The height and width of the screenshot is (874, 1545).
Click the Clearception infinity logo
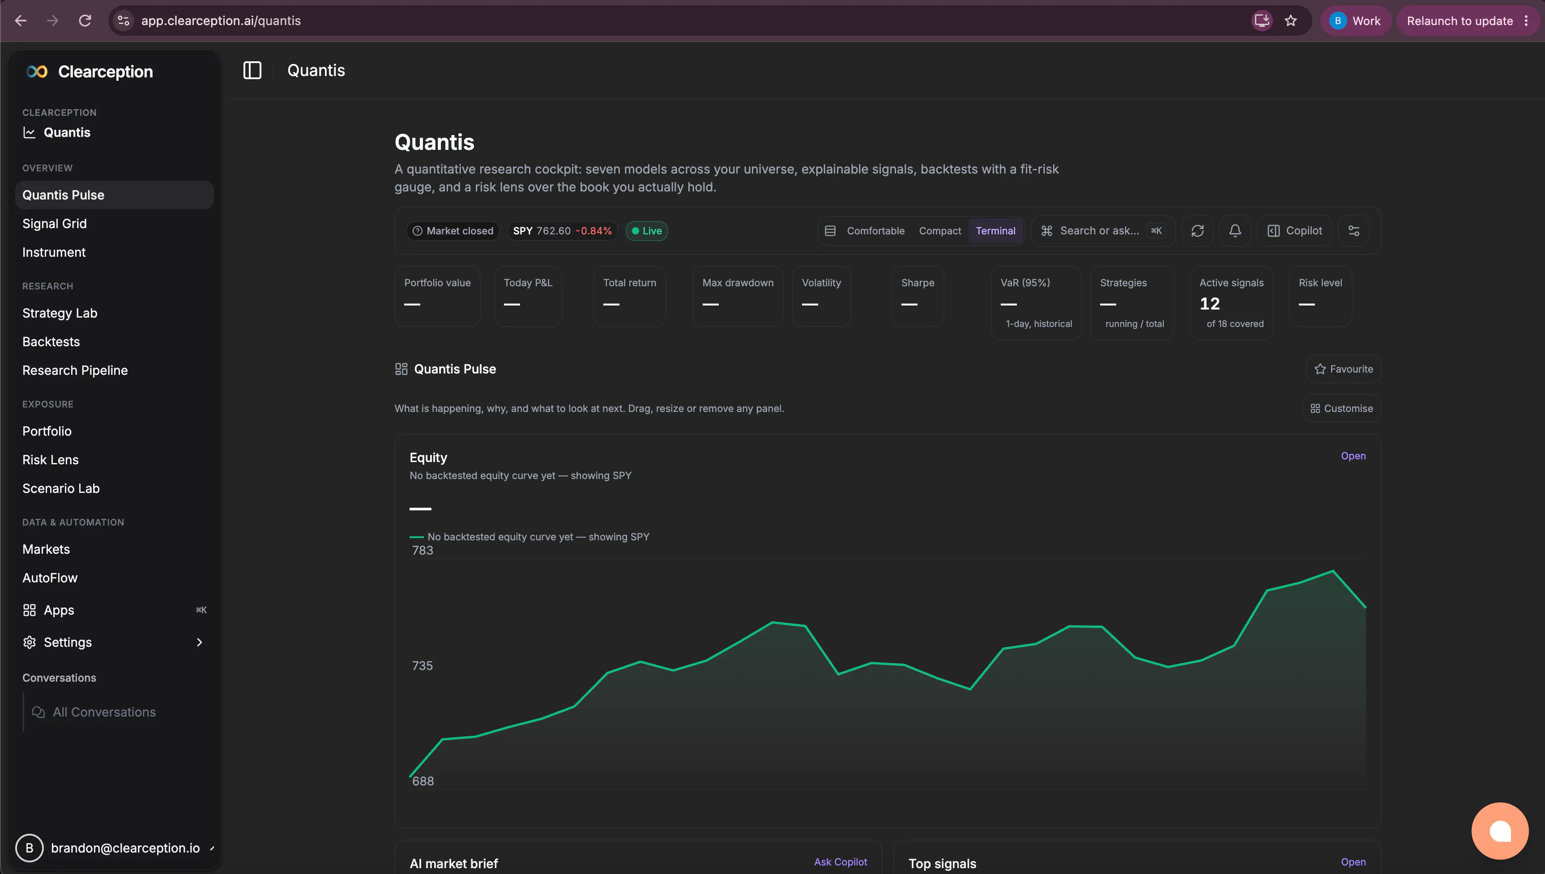pyautogui.click(x=37, y=72)
